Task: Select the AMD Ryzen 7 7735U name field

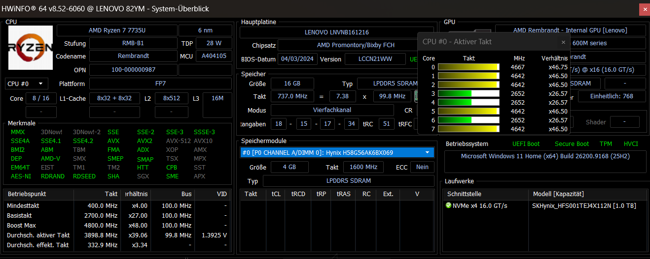Action: coord(117,30)
